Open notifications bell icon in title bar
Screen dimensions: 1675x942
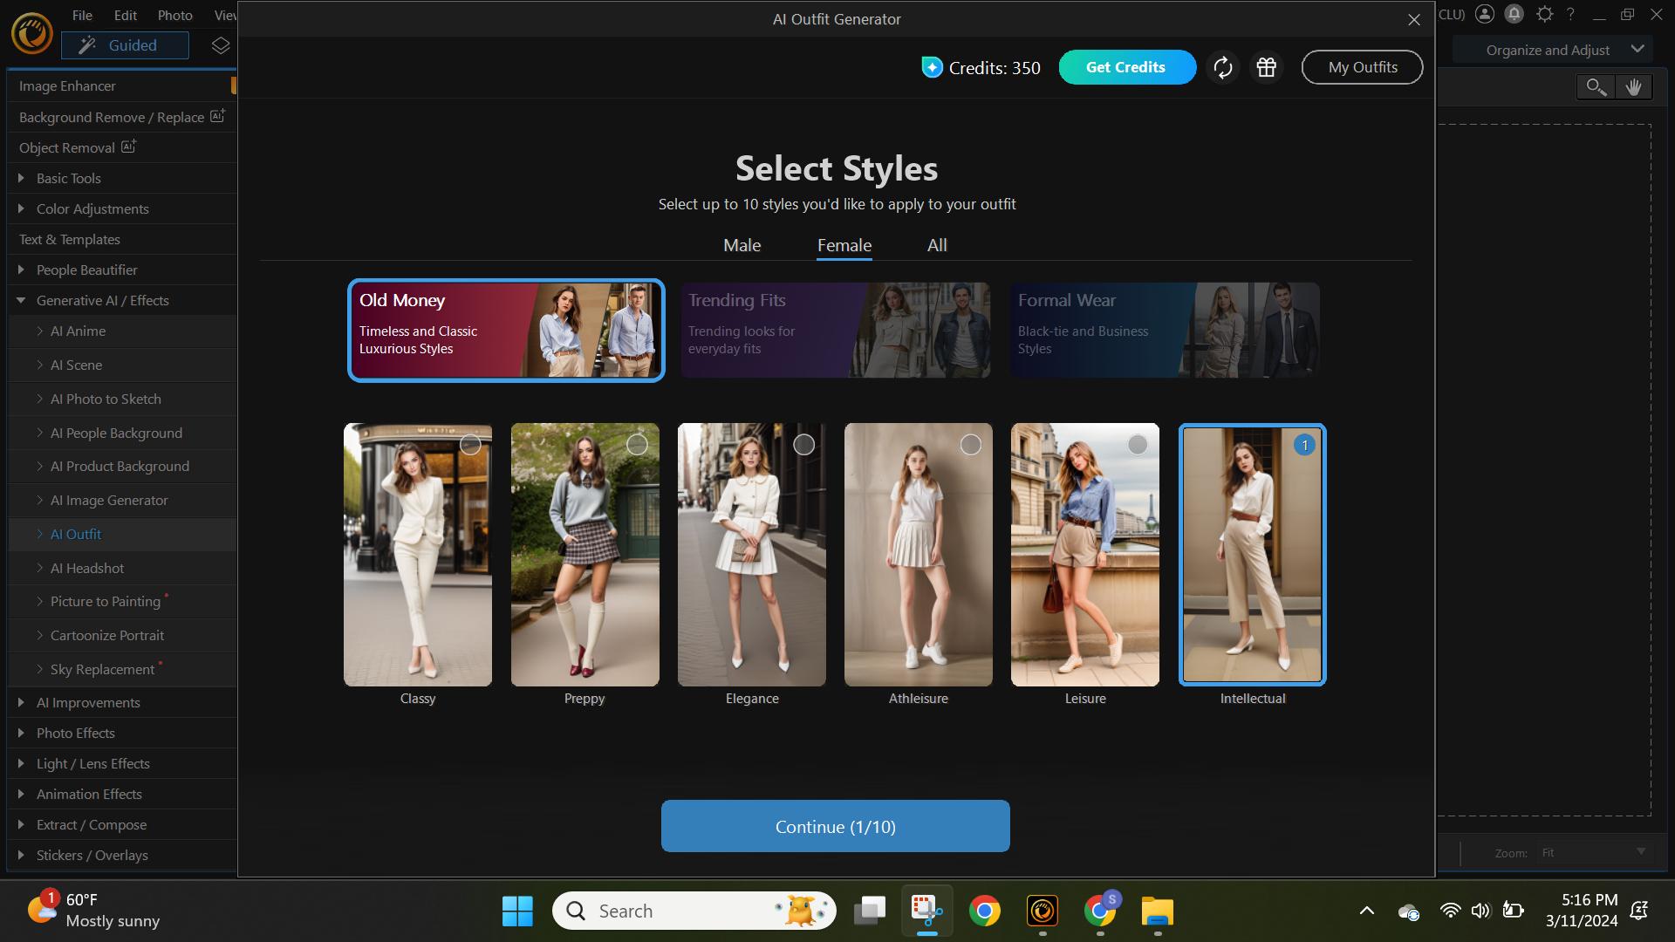(x=1514, y=14)
